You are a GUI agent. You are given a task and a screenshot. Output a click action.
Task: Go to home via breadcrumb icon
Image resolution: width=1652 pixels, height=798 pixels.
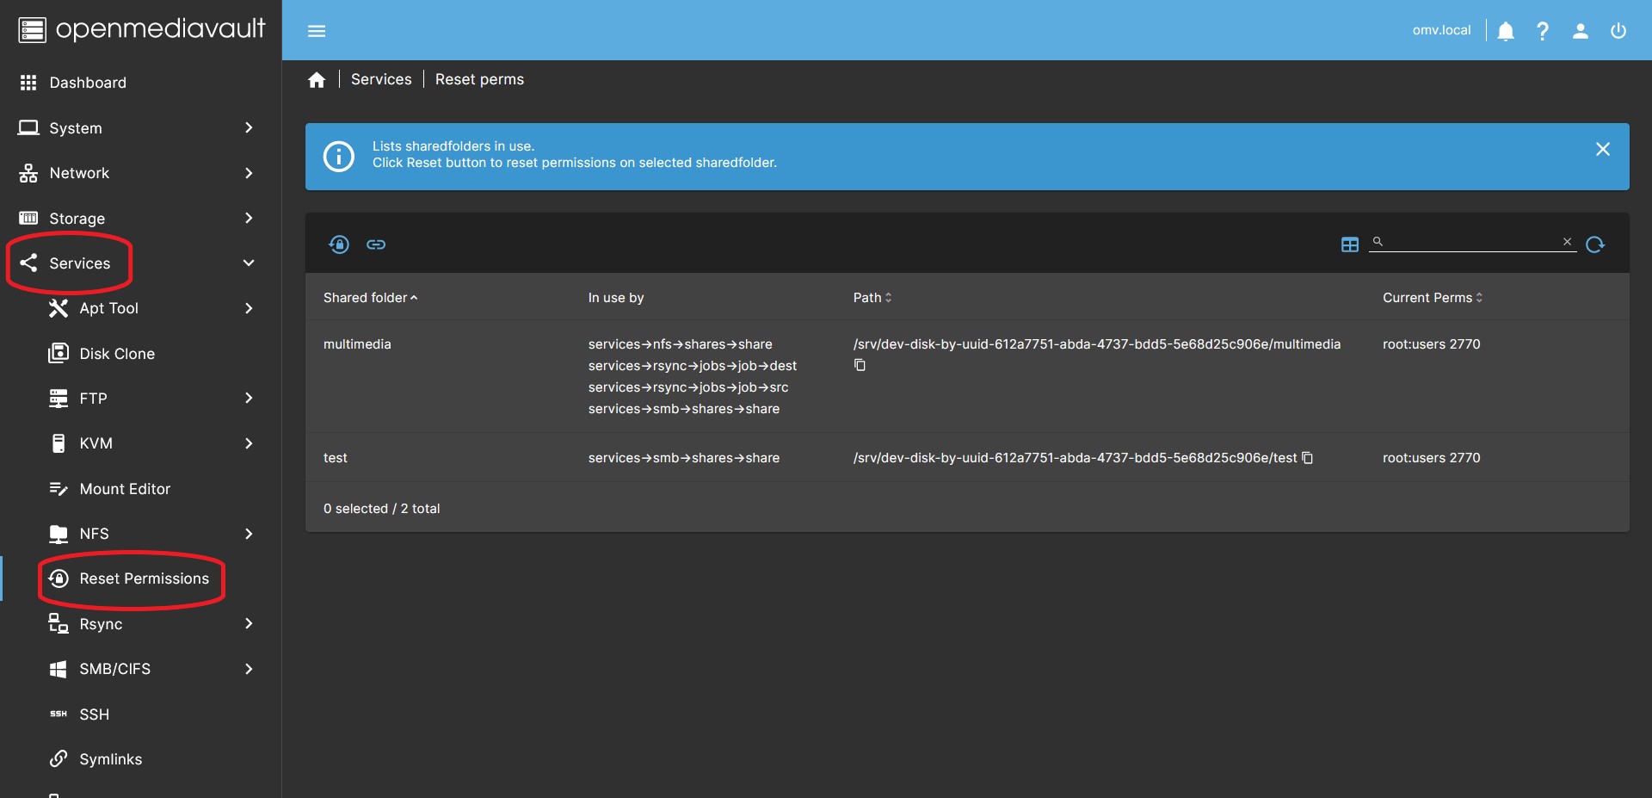[x=317, y=80]
